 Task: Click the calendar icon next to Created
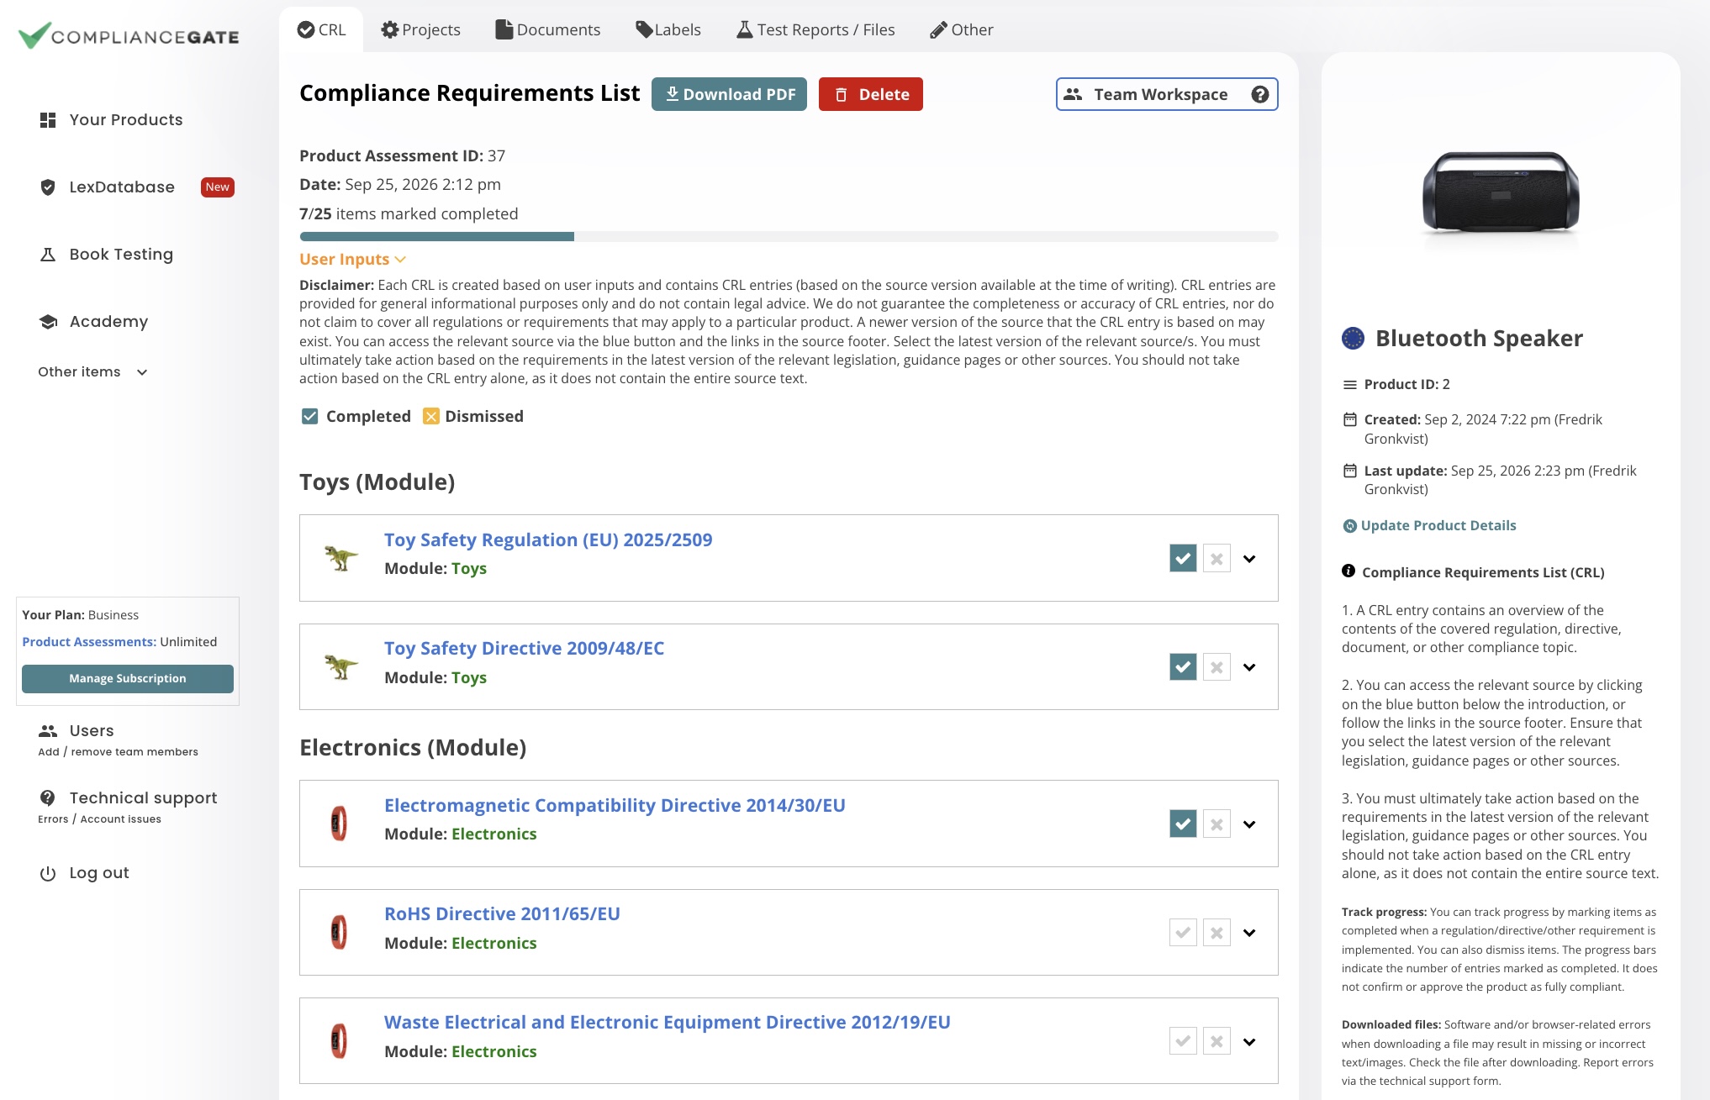(1350, 419)
